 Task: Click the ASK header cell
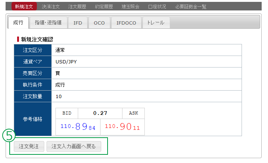pos(134,113)
